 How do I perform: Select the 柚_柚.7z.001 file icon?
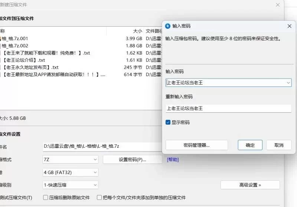click(1, 39)
